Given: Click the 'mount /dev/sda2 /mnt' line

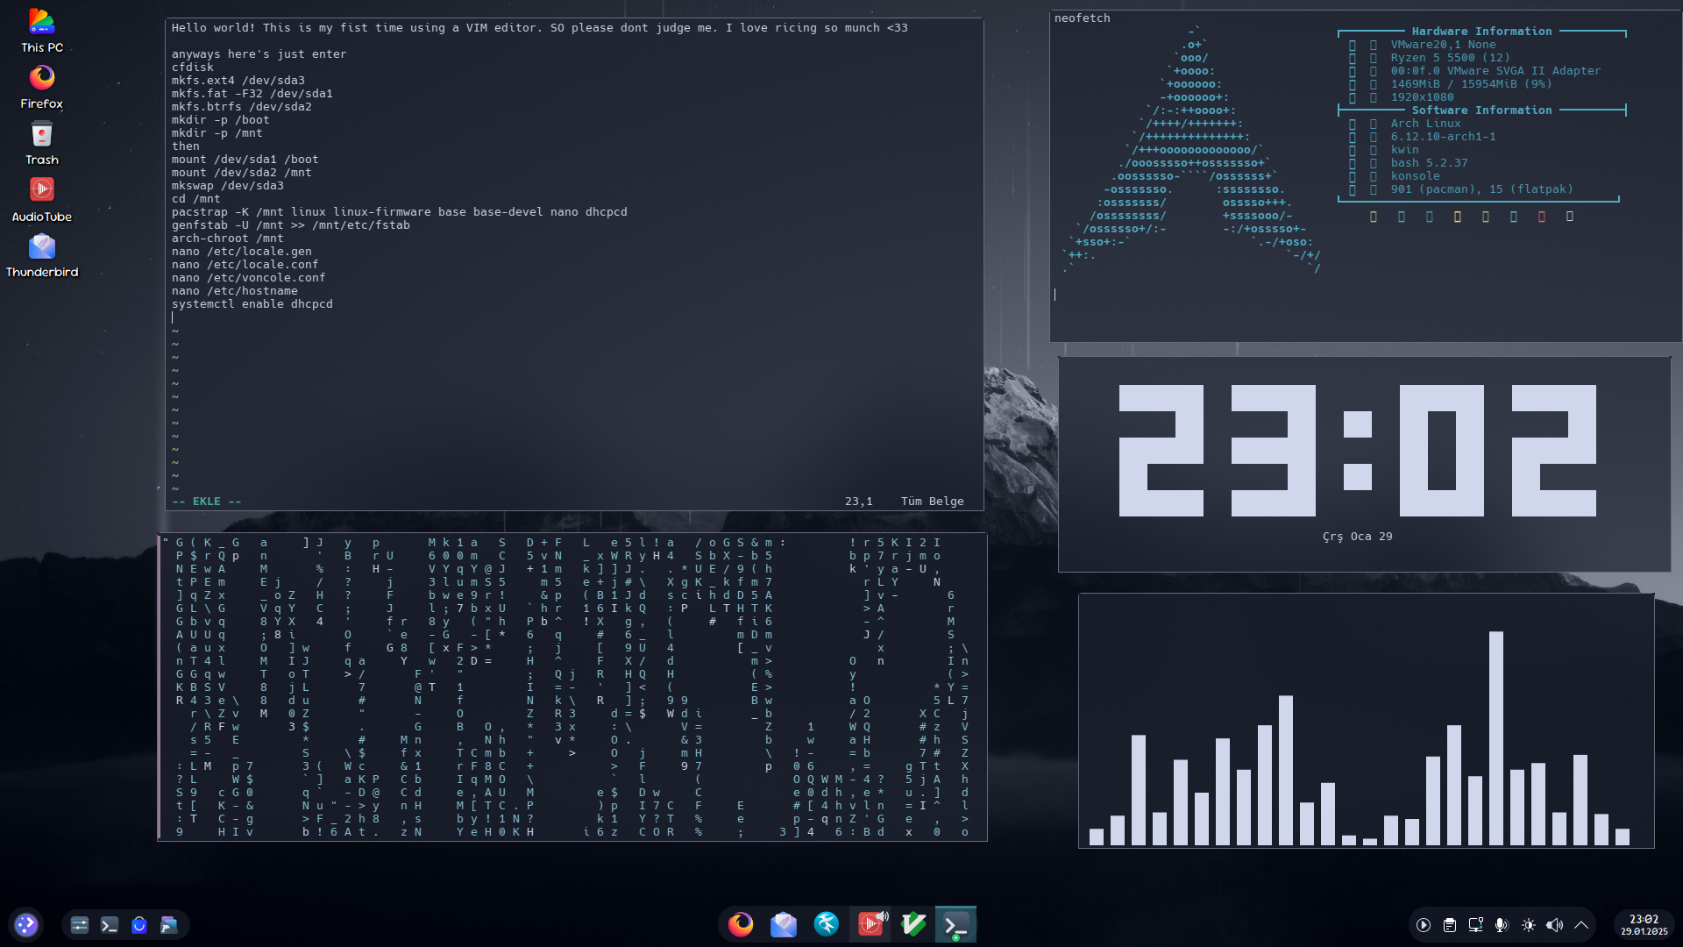Looking at the screenshot, I should click(x=242, y=173).
